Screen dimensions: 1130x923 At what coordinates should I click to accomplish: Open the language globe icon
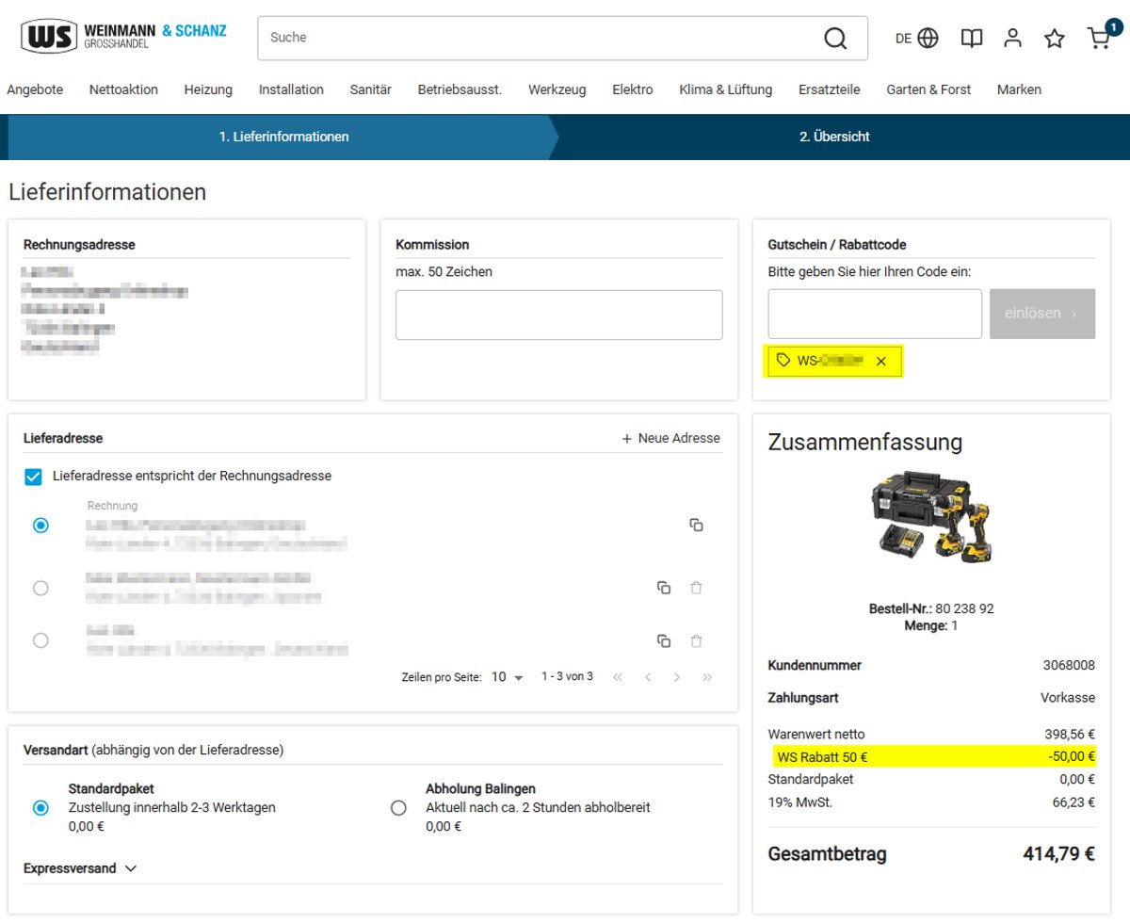point(928,38)
